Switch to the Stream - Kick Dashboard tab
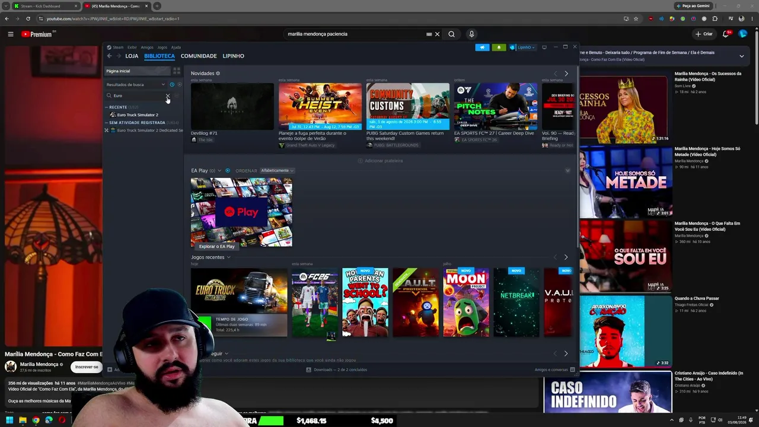The image size is (759, 427). pos(45,7)
